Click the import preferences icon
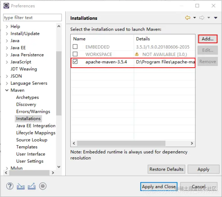Screen dimensions: 222x197 point(21,186)
